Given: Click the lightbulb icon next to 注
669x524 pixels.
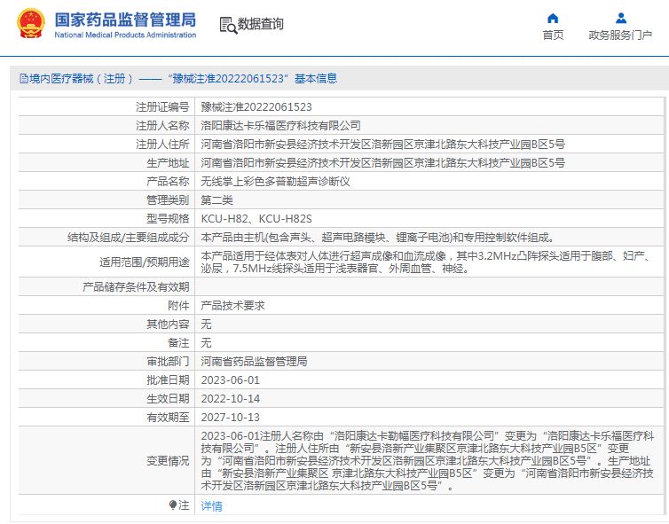Looking at the screenshot, I should coord(173,504).
